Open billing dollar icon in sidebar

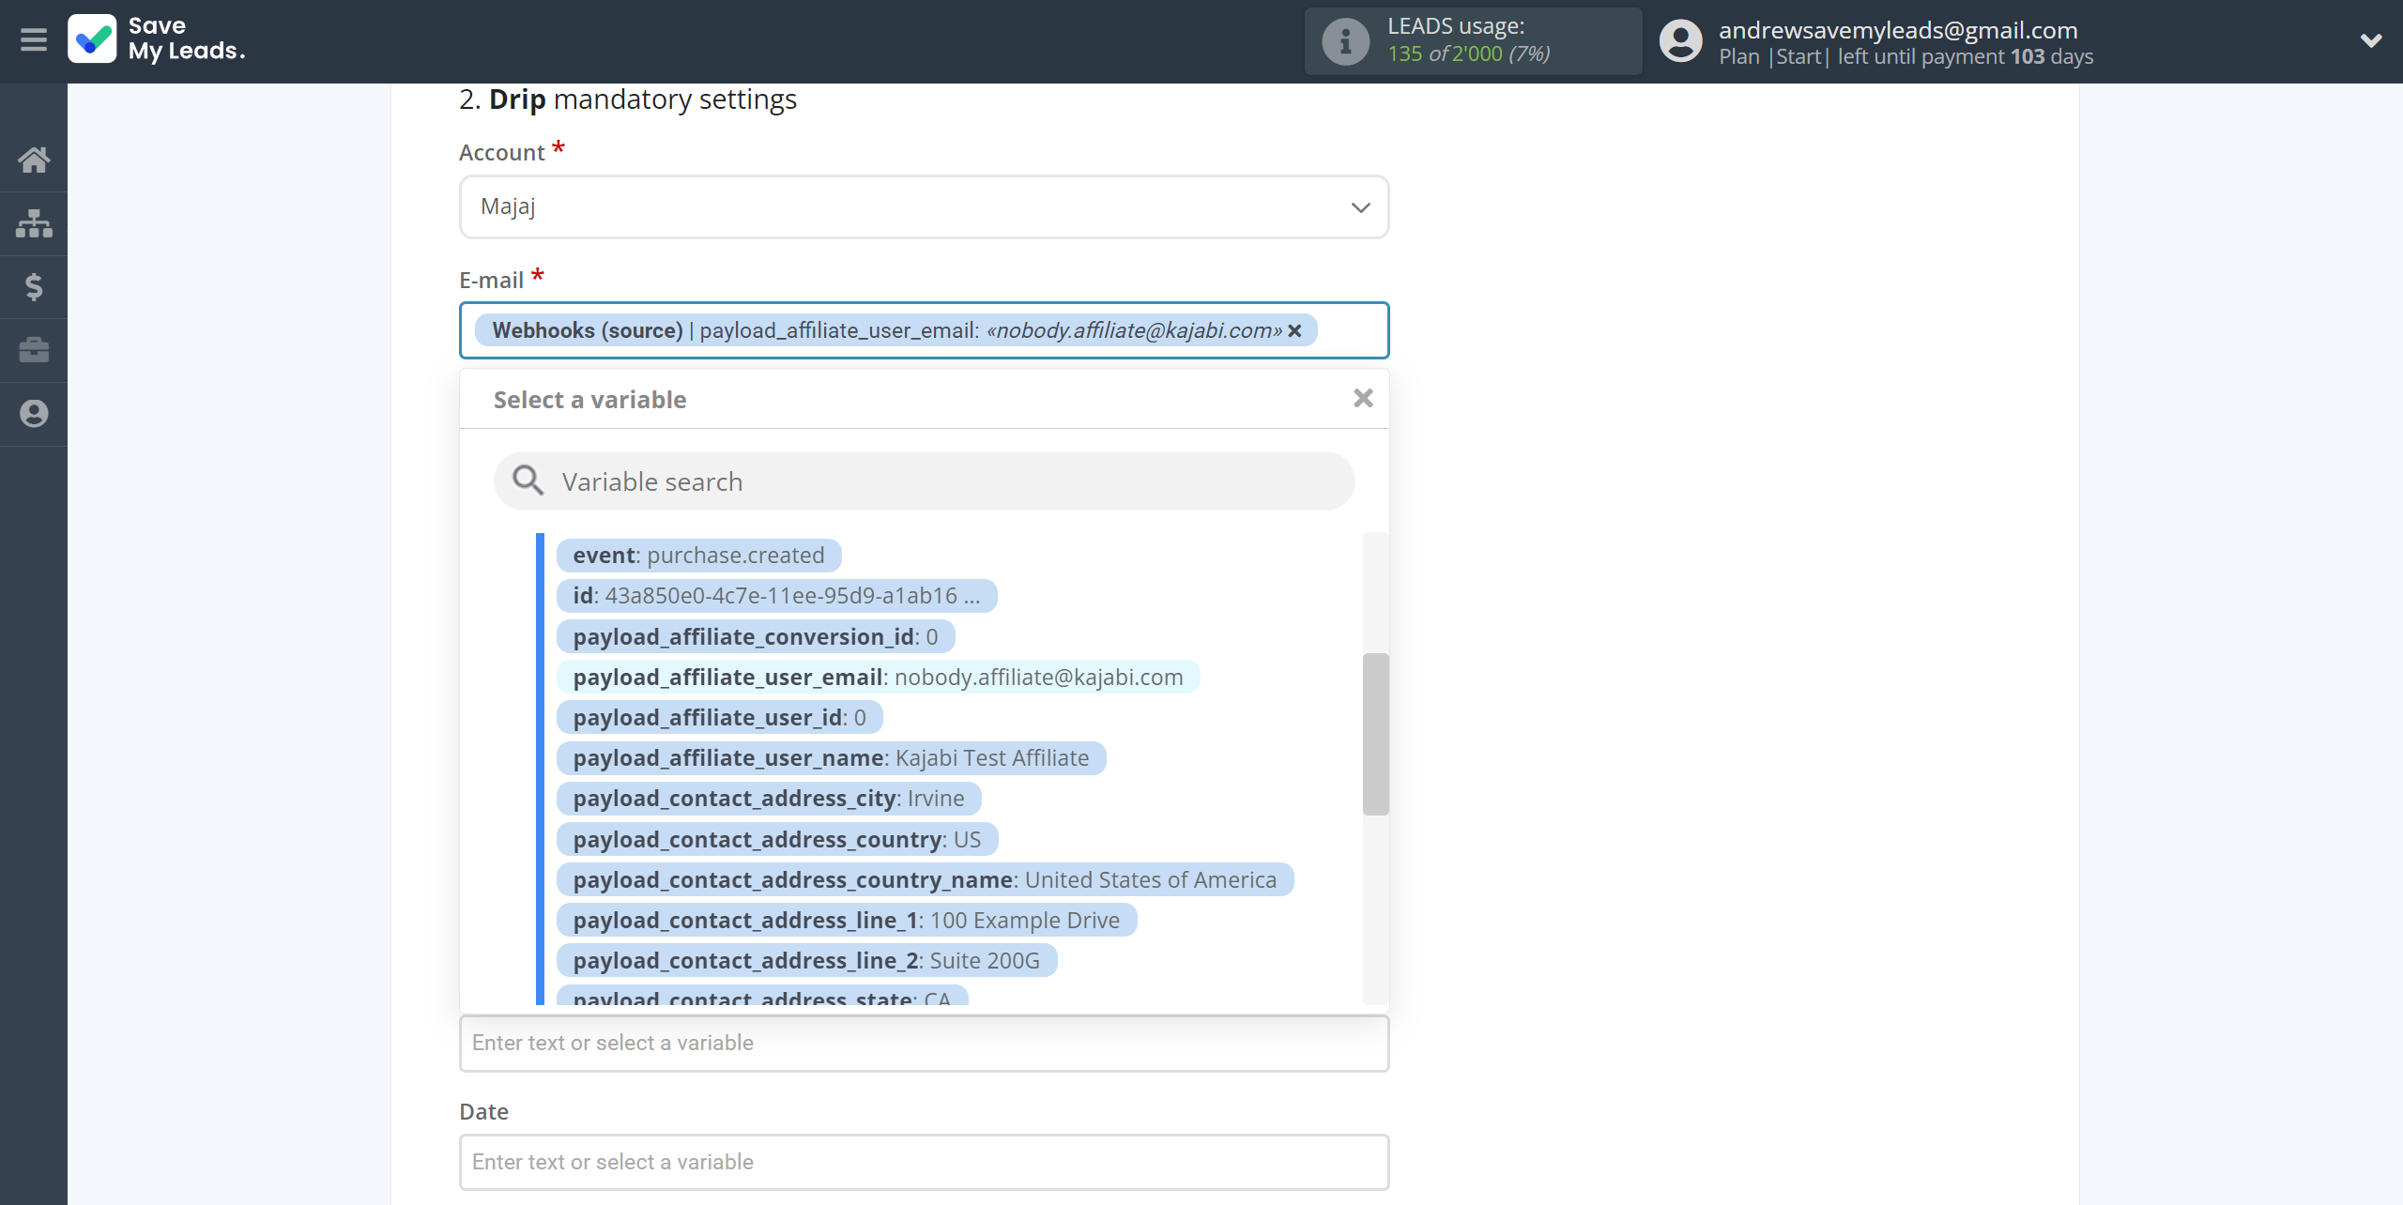34,286
